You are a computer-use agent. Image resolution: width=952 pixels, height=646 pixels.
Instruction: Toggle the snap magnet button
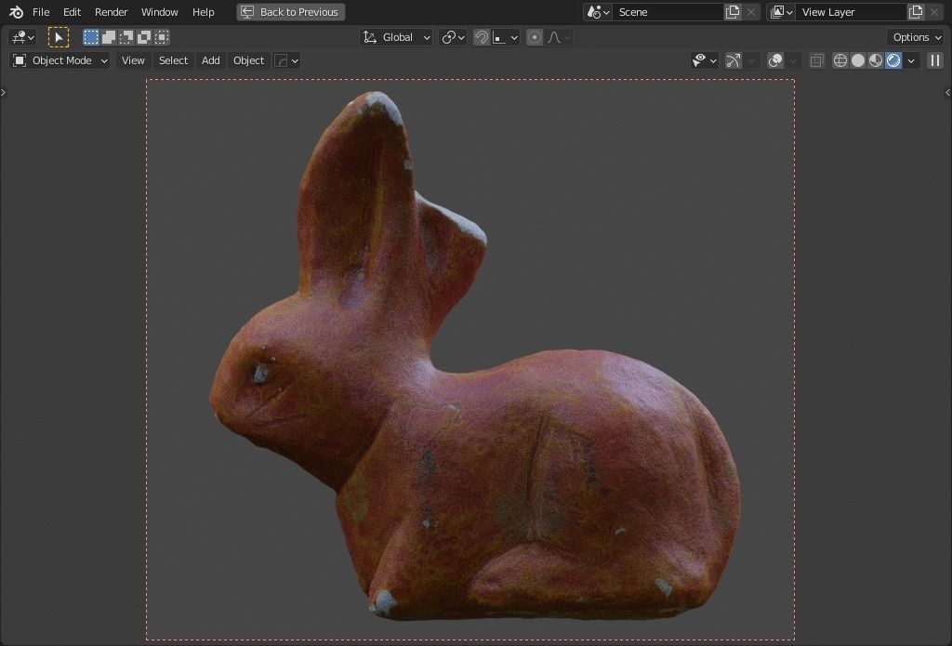point(482,37)
